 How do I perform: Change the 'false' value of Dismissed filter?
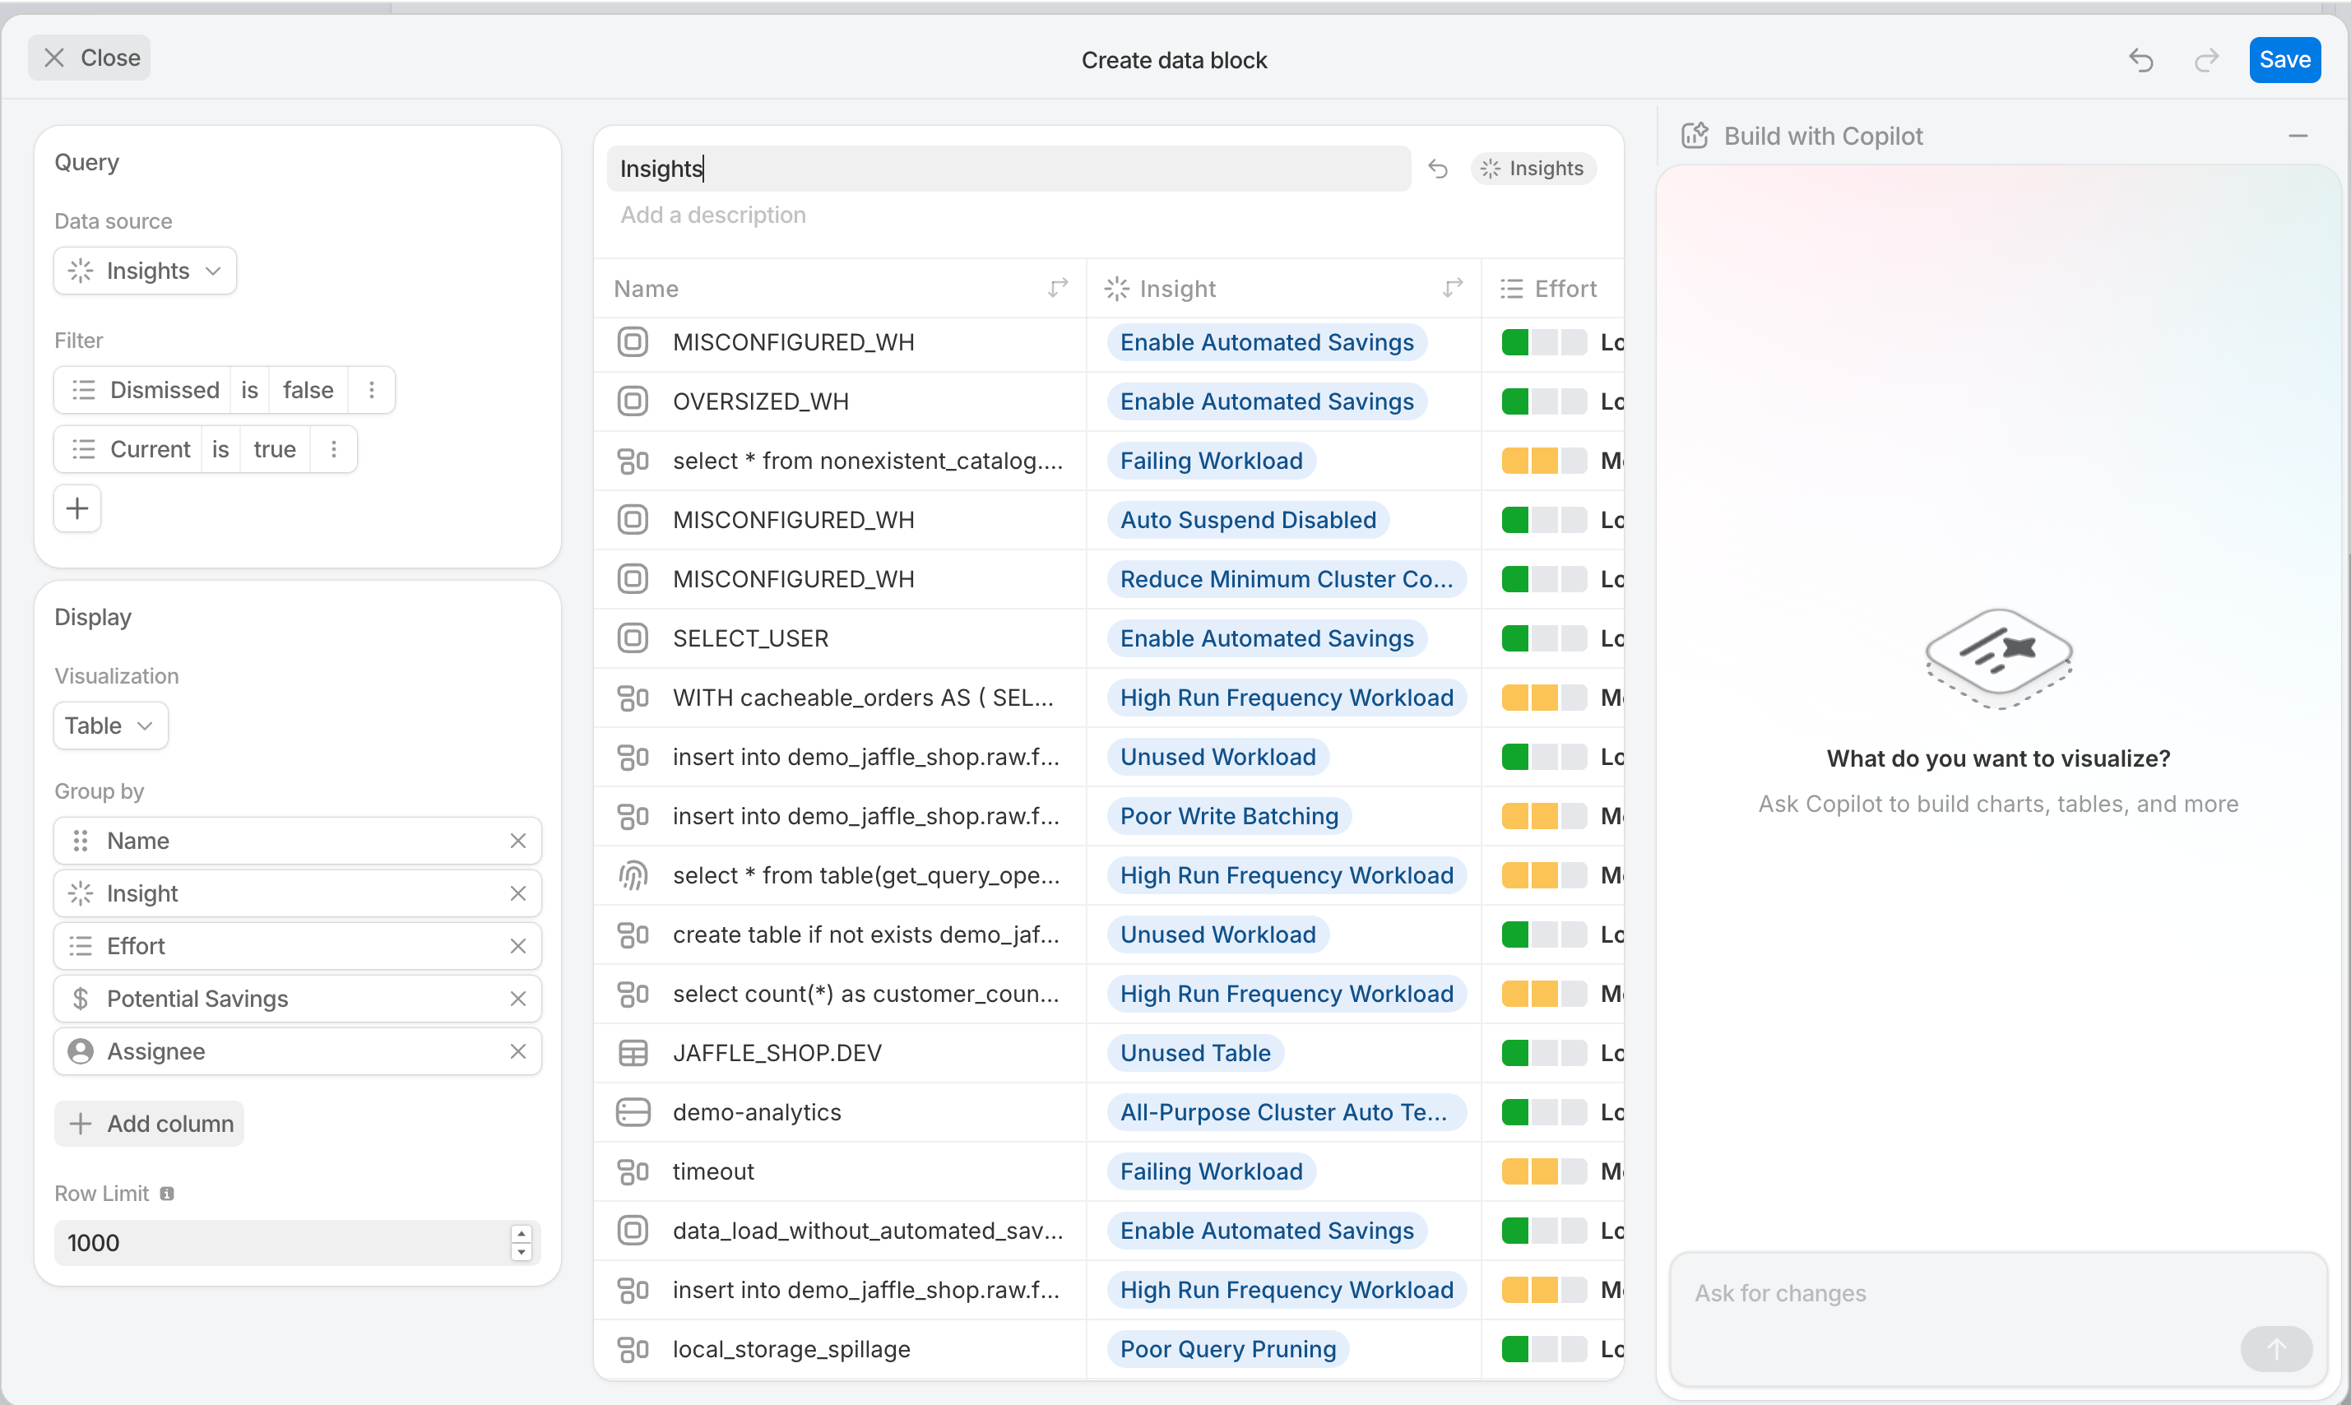(308, 390)
